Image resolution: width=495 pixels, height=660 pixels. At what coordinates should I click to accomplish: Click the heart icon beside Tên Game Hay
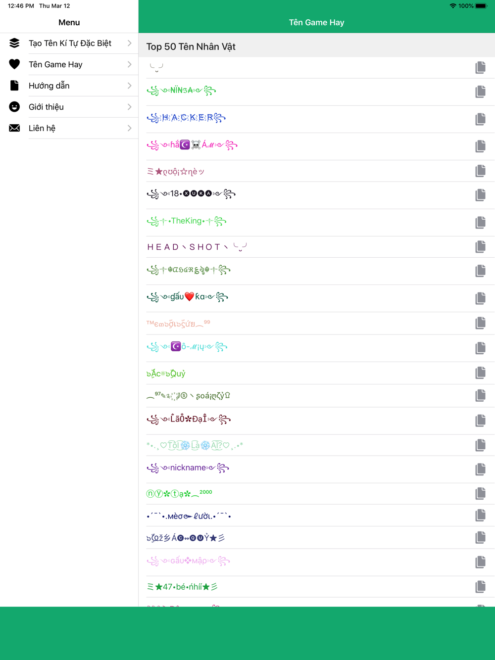[14, 64]
